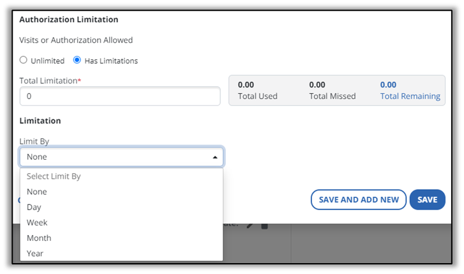Select None in the dropdown list
This screenshot has height=274, width=464.
coord(36,192)
